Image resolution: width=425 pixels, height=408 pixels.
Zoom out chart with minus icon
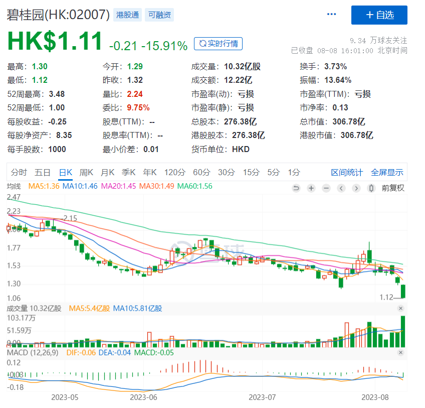(326, 188)
